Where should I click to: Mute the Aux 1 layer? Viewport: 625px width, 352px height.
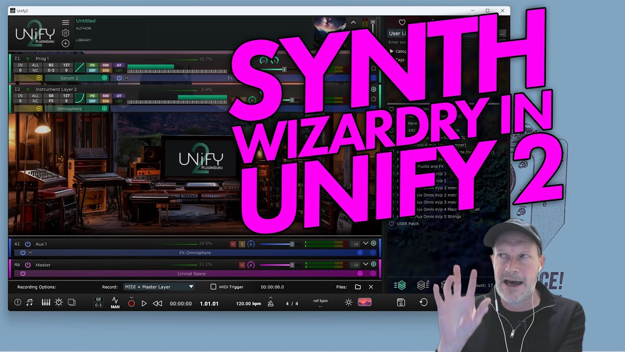[x=233, y=244]
